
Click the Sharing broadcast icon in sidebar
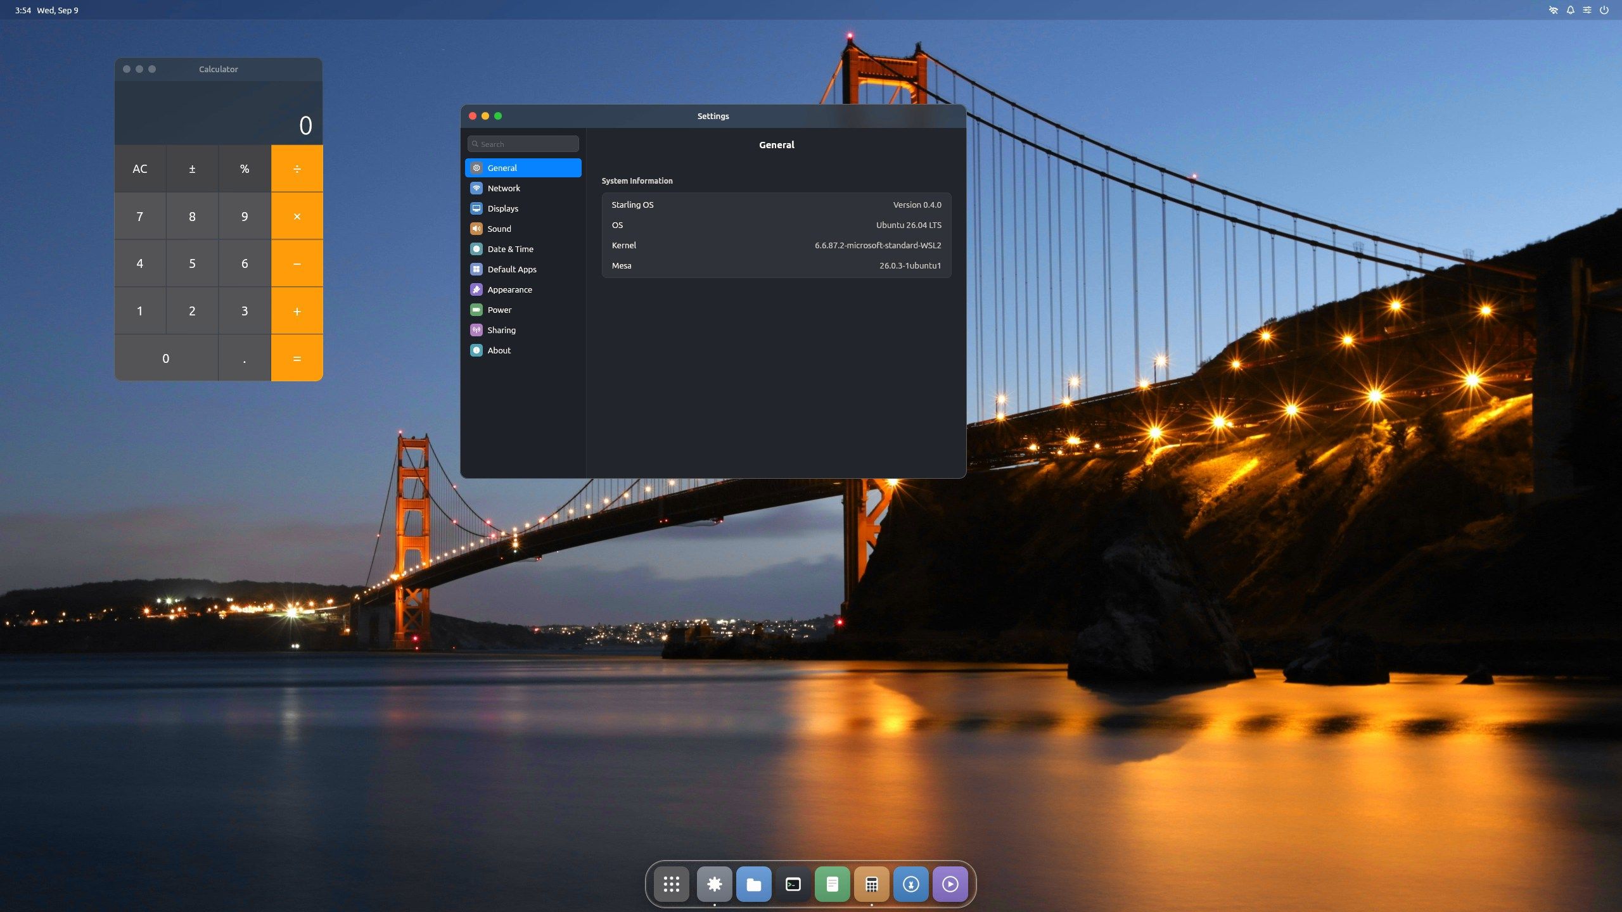click(476, 330)
